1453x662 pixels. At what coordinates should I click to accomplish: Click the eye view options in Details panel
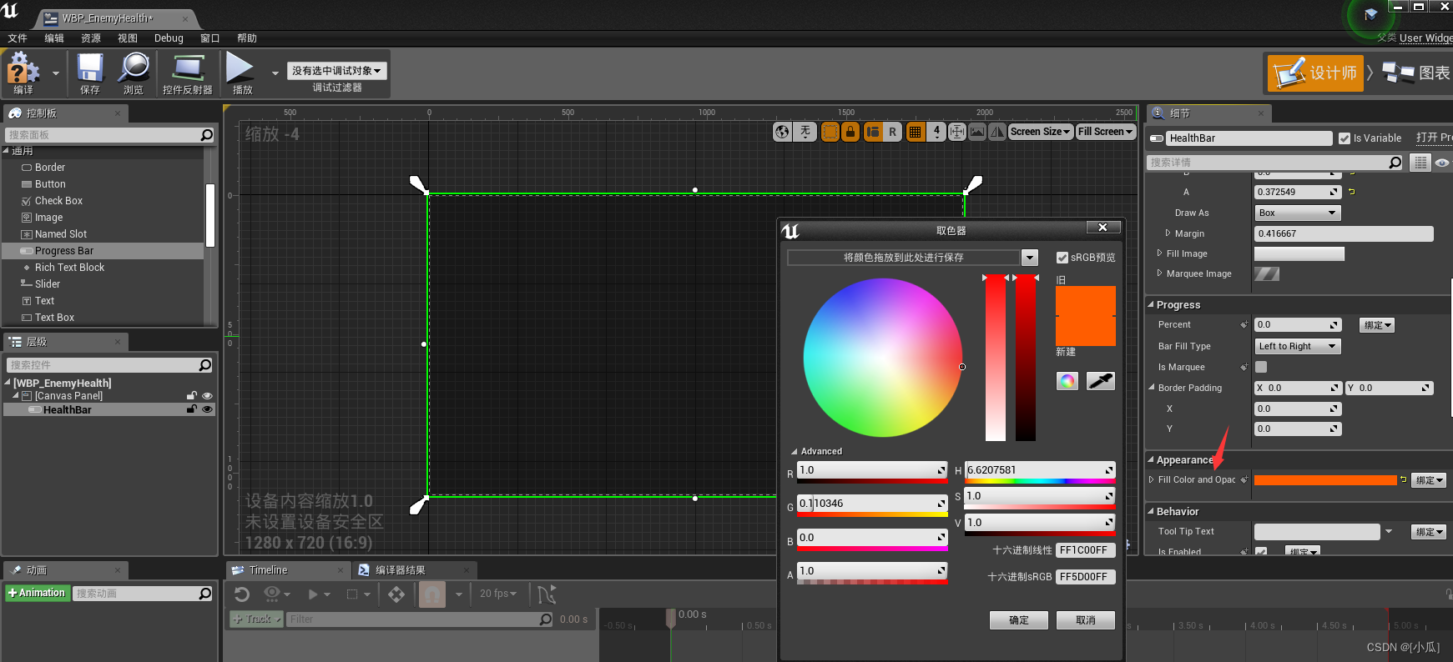point(1442,163)
